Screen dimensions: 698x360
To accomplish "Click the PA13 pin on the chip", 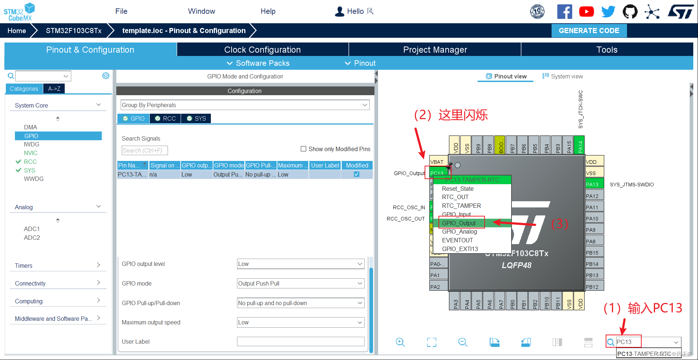I will (x=595, y=184).
